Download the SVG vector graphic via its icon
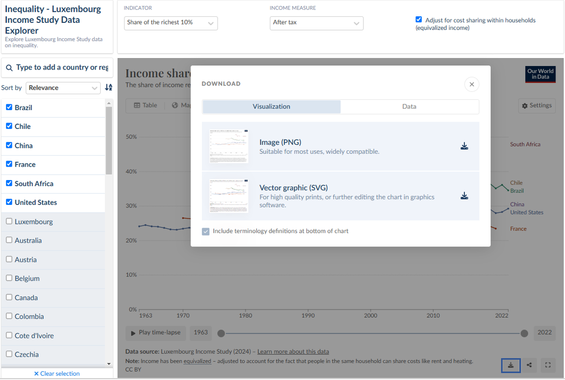Viewport: 565px width, 380px height. [464, 196]
